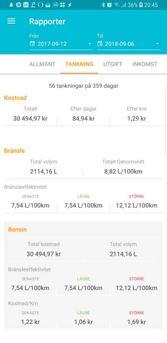167x343 pixels.
Task: Expand the Från date dropdown arrow
Action: 90,44
